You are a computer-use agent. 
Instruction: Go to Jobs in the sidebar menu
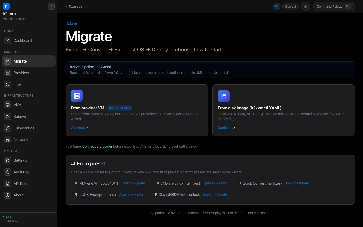(28, 84)
